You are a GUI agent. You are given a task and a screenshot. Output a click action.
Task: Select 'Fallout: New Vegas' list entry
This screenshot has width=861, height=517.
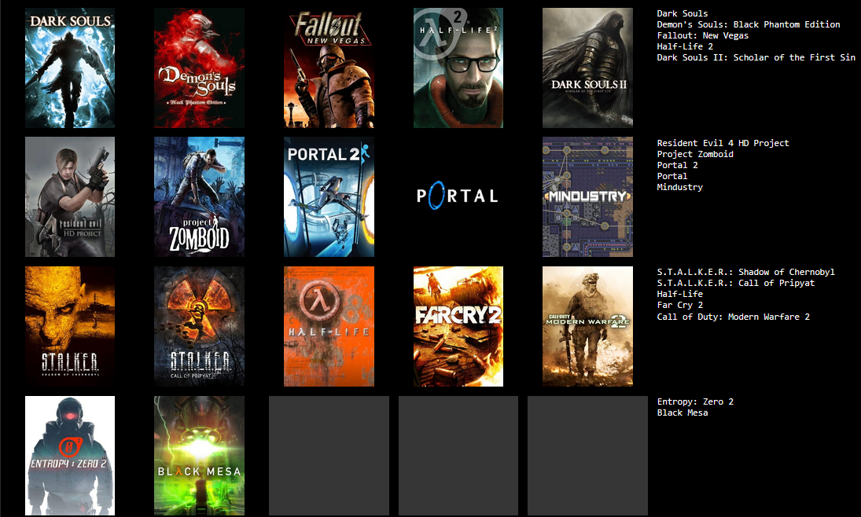[703, 35]
